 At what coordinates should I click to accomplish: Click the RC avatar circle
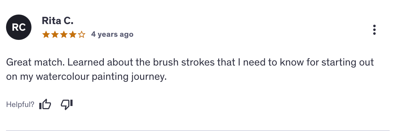tap(19, 28)
